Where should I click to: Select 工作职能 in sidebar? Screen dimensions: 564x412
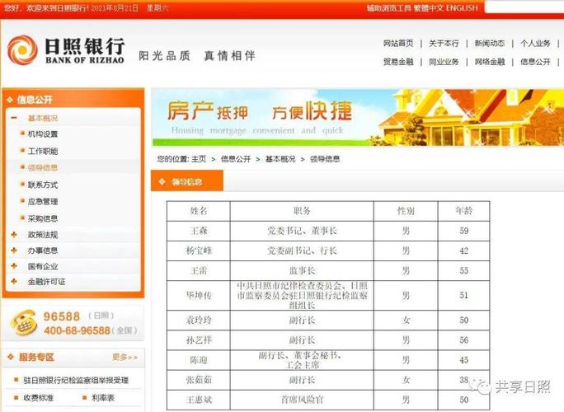pyautogui.click(x=43, y=151)
